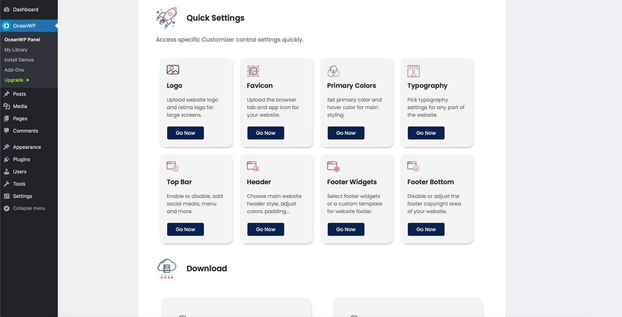This screenshot has height=317, width=622.
Task: Select My Library in the sidebar
Action: (x=15, y=49)
